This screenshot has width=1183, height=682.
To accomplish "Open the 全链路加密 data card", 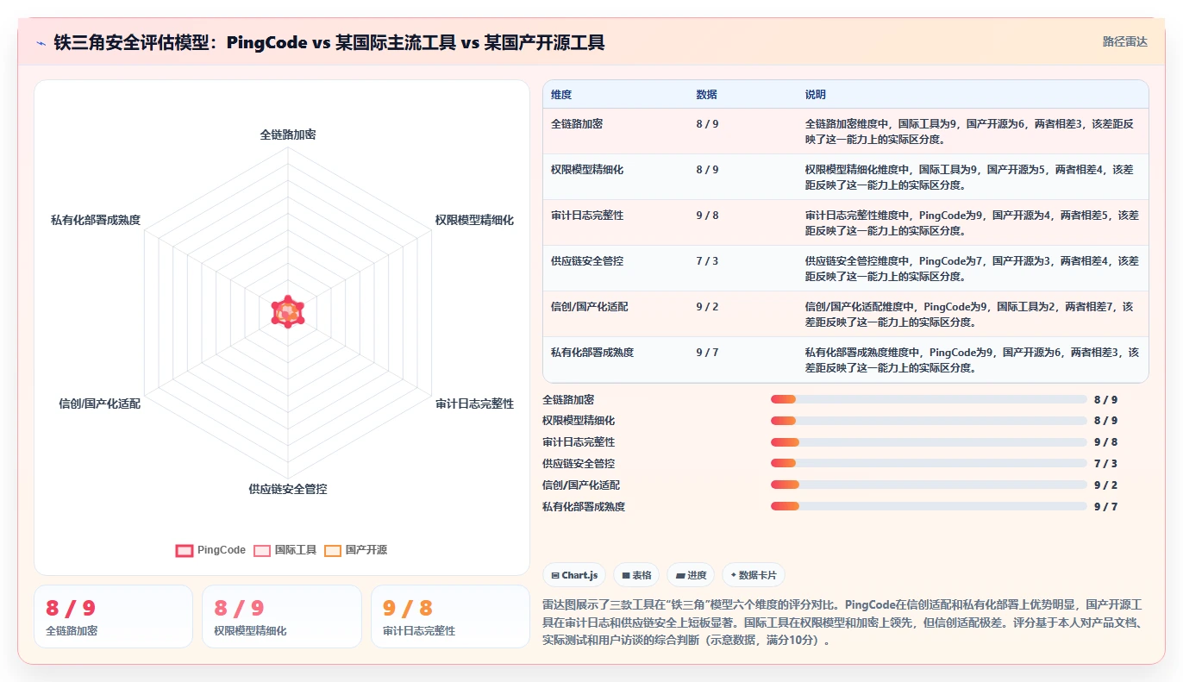I will click(113, 616).
